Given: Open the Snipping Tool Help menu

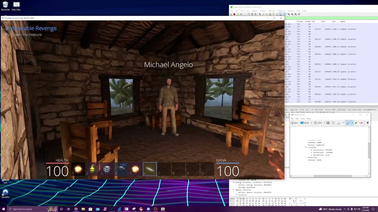Looking at the screenshot, I should (308, 118).
